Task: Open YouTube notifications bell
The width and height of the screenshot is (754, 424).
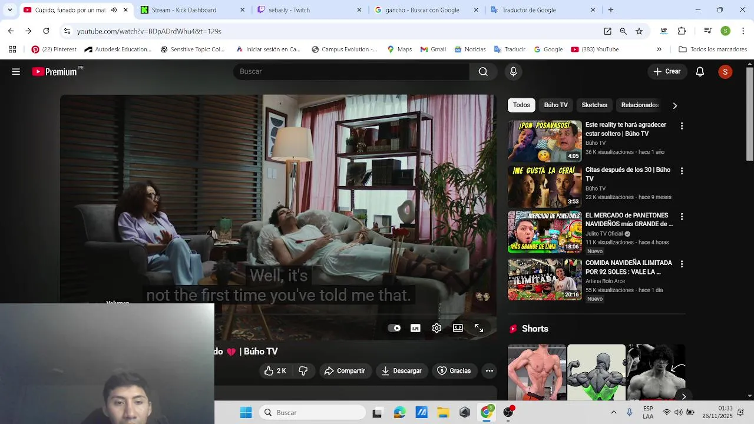Action: pyautogui.click(x=700, y=72)
